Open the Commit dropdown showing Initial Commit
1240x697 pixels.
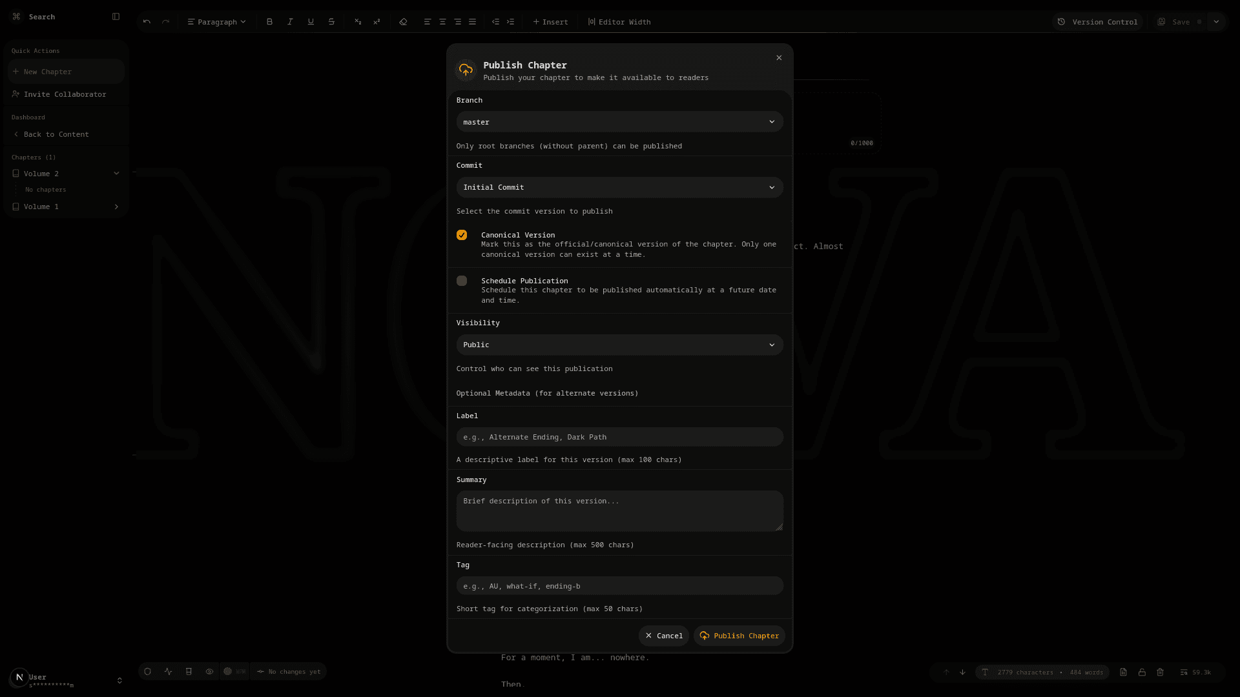point(619,187)
